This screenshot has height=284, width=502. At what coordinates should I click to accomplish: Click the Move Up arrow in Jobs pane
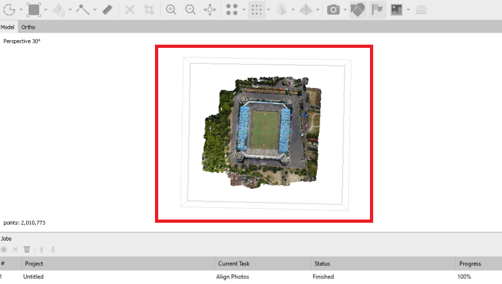point(41,250)
